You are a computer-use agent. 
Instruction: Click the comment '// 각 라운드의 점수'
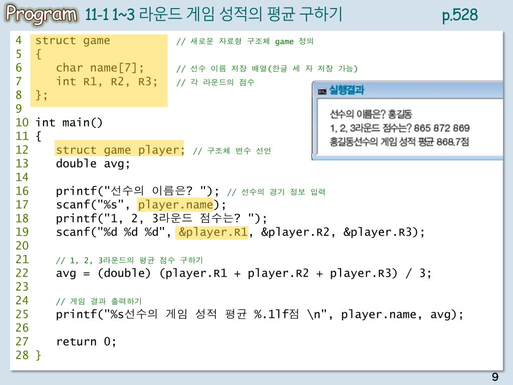pos(215,82)
